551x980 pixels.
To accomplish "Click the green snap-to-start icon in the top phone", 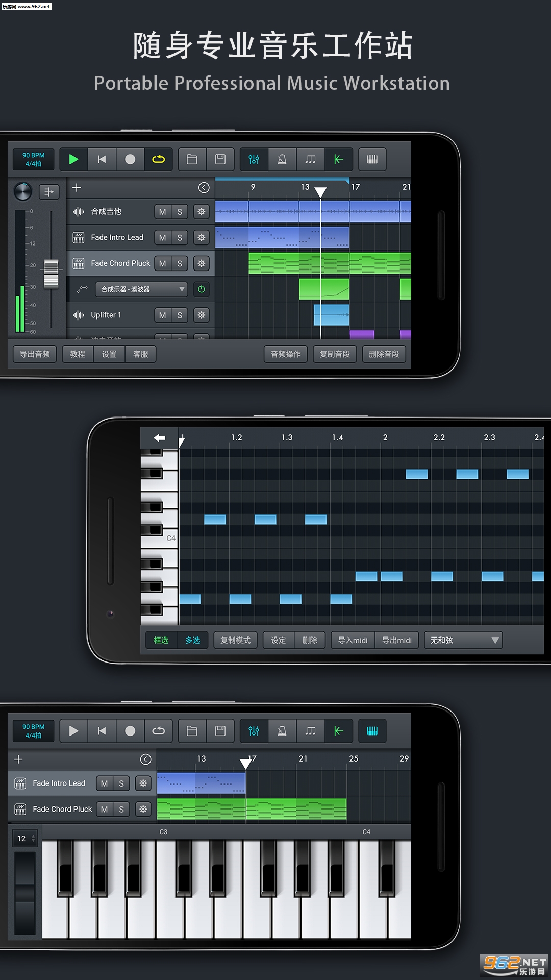I will [x=338, y=159].
